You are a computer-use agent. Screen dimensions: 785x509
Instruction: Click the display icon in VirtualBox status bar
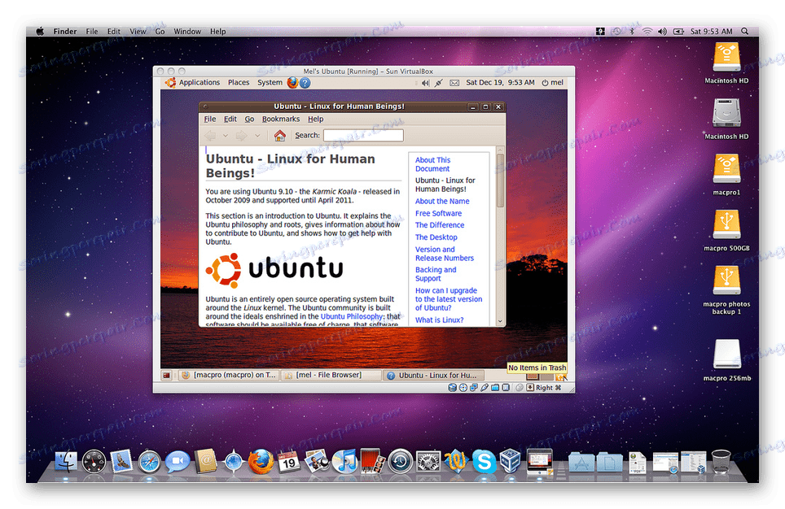click(x=506, y=388)
